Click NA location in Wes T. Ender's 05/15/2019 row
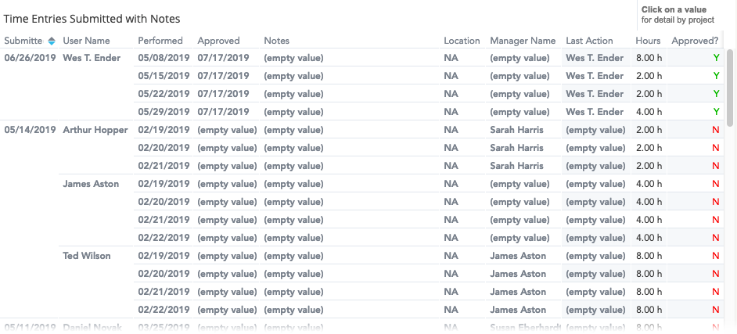The width and height of the screenshot is (737, 334). point(451,76)
